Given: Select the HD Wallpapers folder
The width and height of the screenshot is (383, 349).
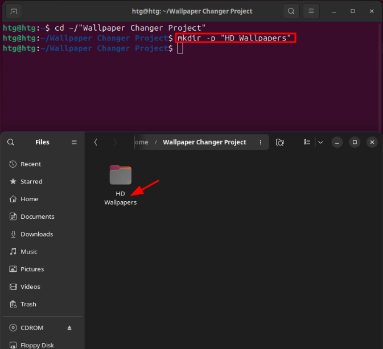Looking at the screenshot, I should (121, 185).
